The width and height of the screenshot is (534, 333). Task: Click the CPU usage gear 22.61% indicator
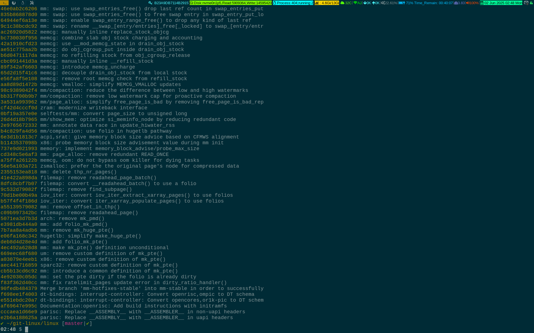389,3
